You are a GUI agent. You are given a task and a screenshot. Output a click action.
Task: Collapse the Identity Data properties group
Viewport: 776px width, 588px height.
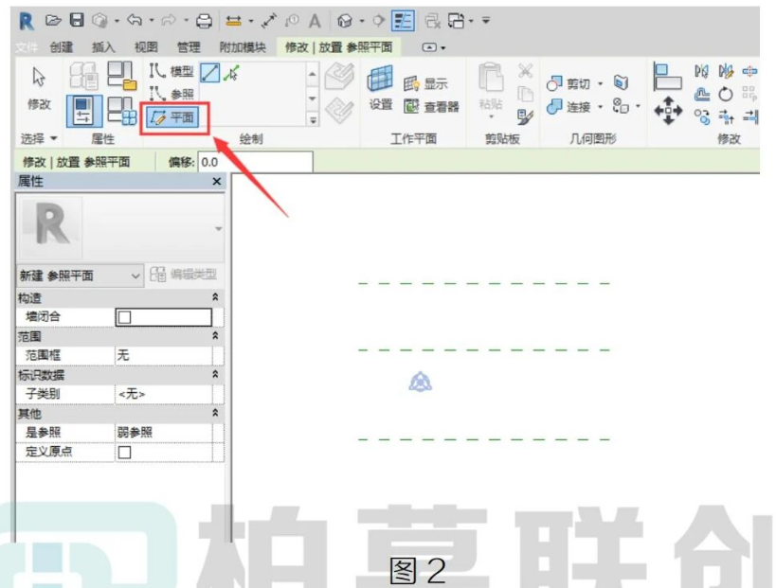coord(215,374)
